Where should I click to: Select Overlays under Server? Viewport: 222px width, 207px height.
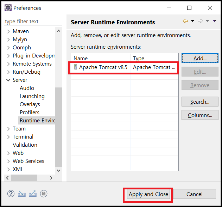click(x=30, y=104)
